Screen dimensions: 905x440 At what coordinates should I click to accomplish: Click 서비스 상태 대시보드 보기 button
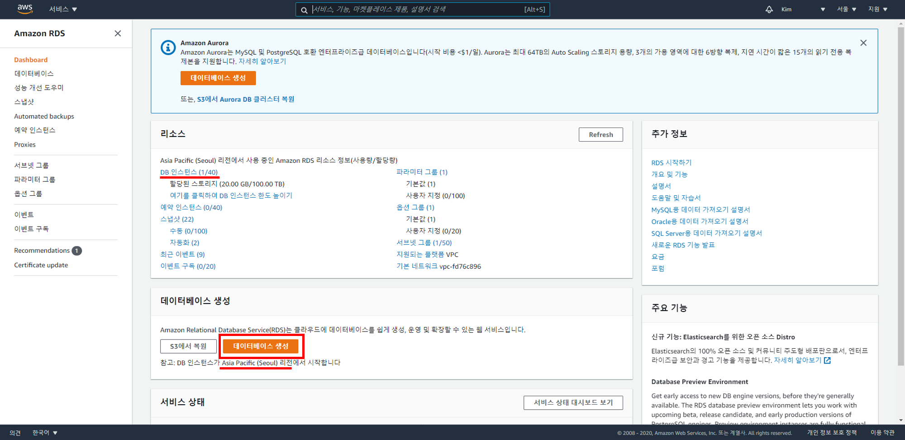tap(573, 402)
